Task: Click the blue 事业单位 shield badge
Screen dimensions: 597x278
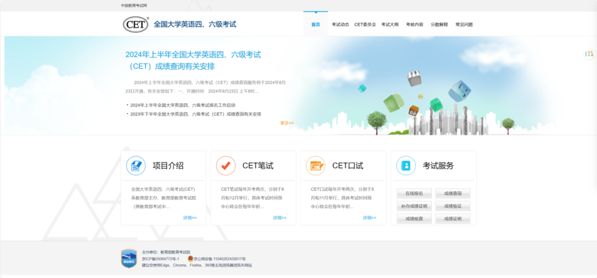Action: [x=129, y=259]
